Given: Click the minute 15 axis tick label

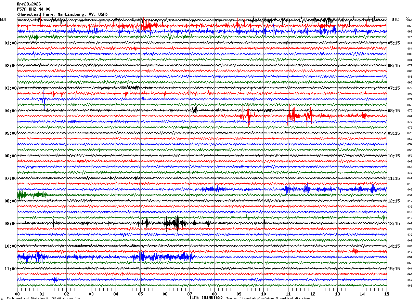Looking at the screenshot, I should (387, 294).
